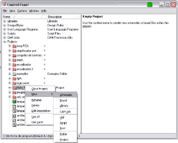This screenshot has height=143, width=178.
Task: Select CAM Job in the New submenu
Action: coord(65,112)
